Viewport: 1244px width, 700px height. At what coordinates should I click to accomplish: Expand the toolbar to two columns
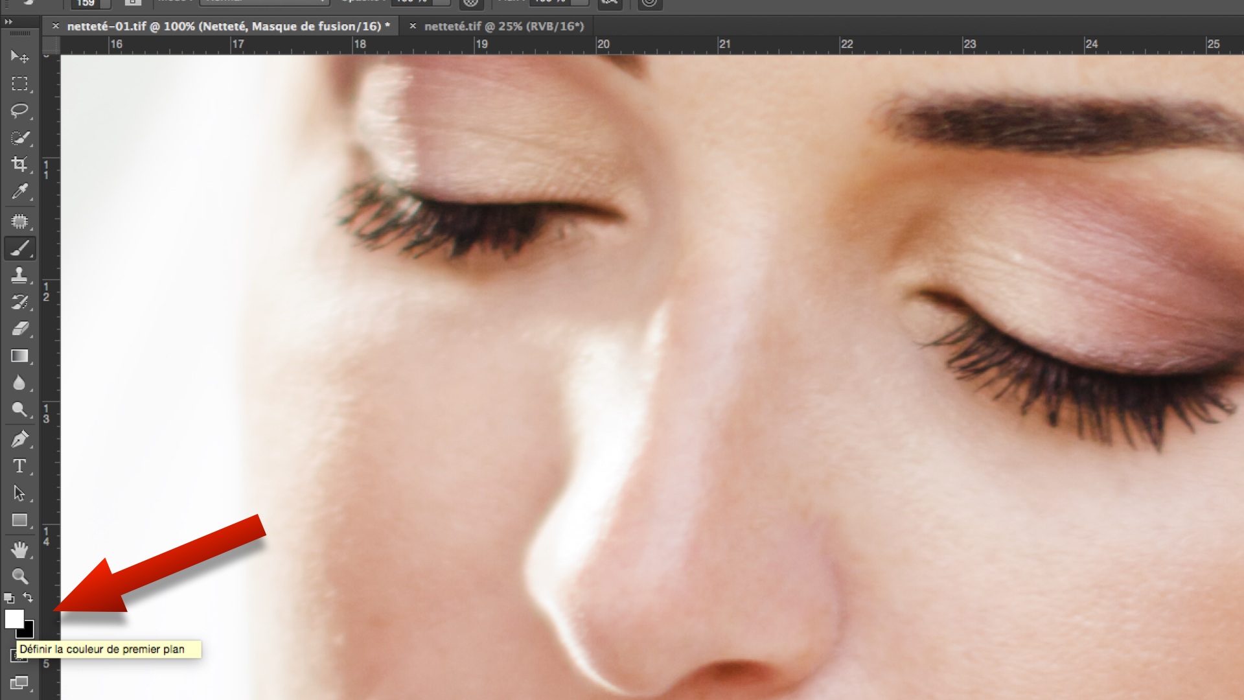8,22
